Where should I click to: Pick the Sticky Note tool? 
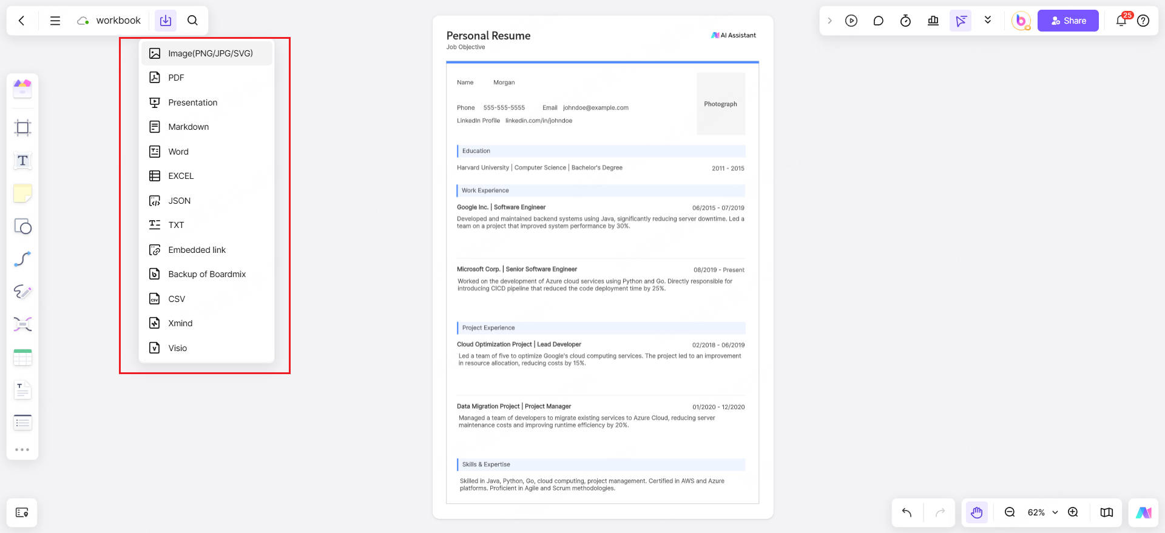click(x=22, y=193)
